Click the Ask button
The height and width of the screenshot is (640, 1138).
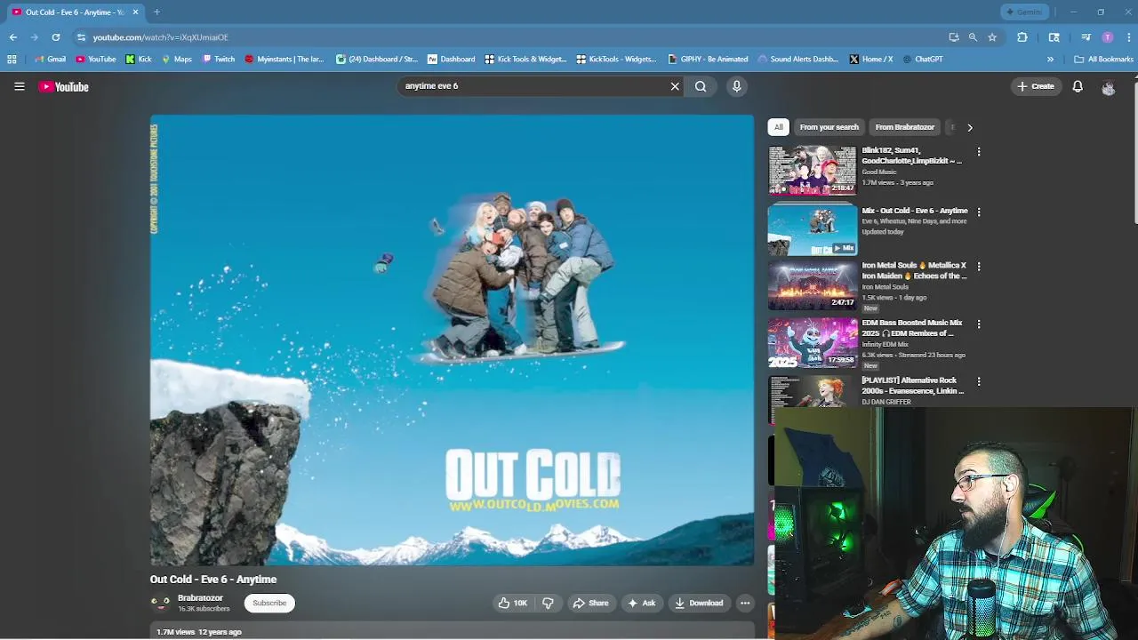point(641,603)
